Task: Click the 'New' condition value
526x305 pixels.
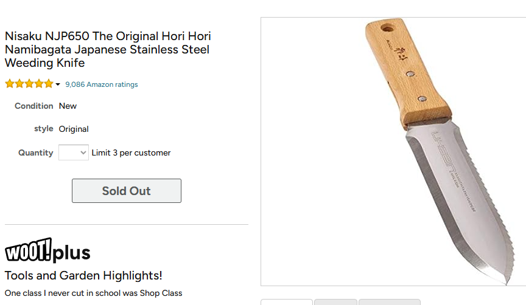Action: coord(68,106)
